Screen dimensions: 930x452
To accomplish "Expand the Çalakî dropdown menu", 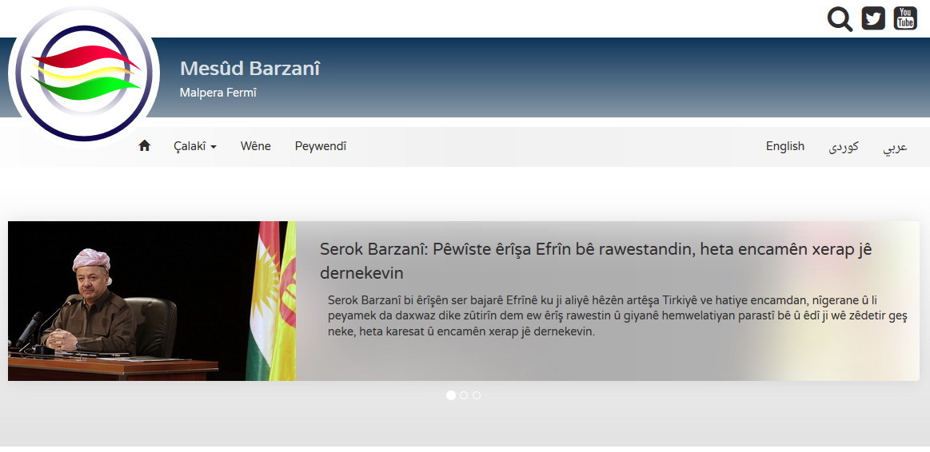I will (194, 146).
